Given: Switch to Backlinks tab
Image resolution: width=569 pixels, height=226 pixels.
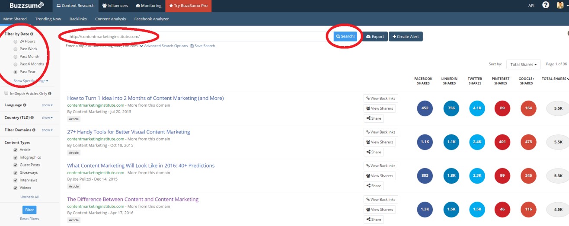Looking at the screenshot, I should click(x=78, y=19).
